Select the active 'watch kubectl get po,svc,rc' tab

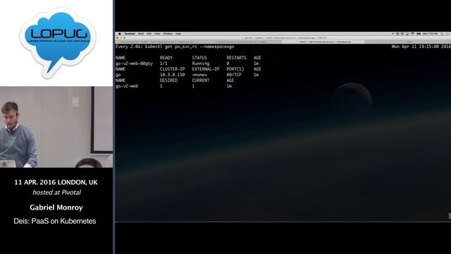pyautogui.click(x=323, y=42)
